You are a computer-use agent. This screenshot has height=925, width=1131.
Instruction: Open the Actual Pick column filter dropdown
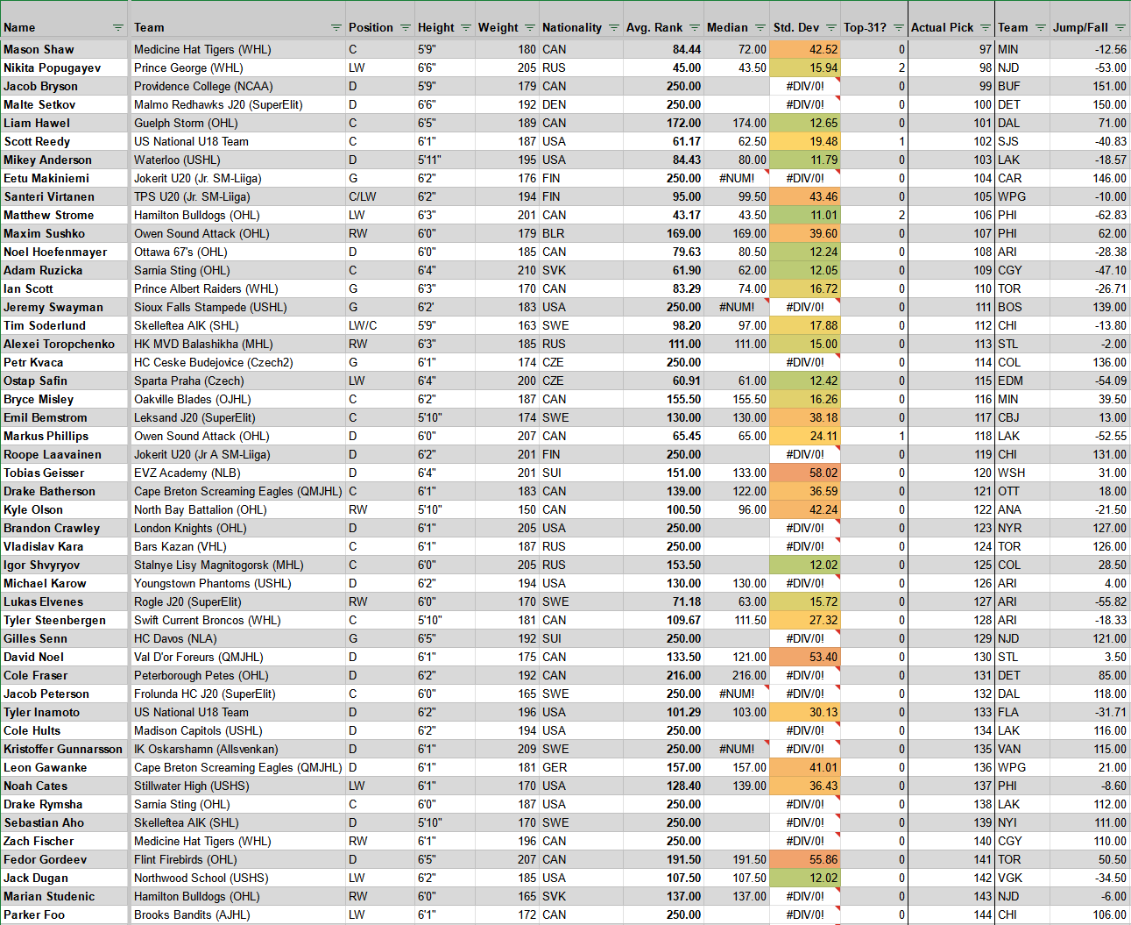[x=986, y=28]
